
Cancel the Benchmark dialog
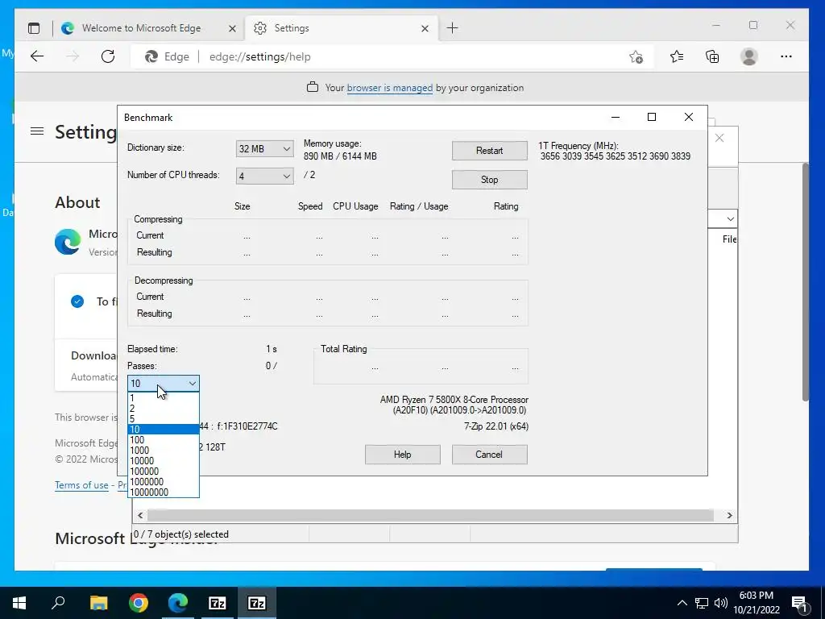[489, 455]
